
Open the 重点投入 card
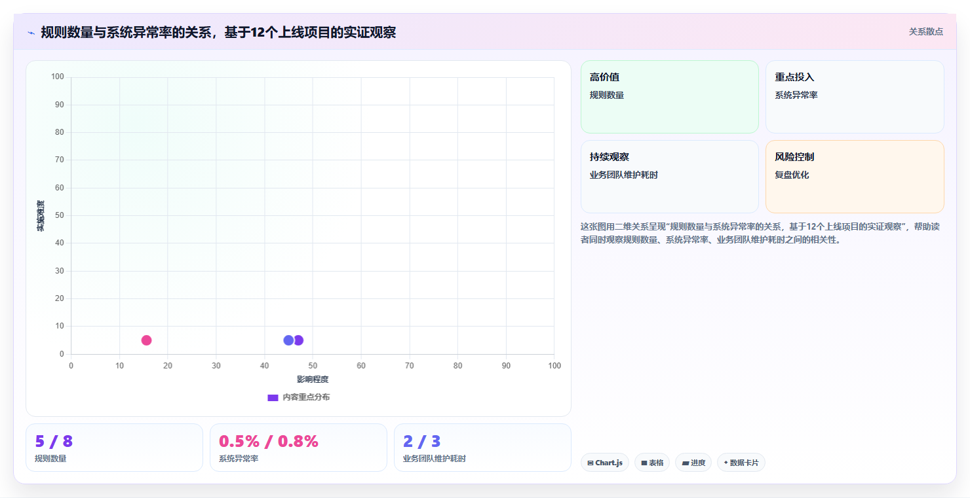pyautogui.click(x=855, y=97)
